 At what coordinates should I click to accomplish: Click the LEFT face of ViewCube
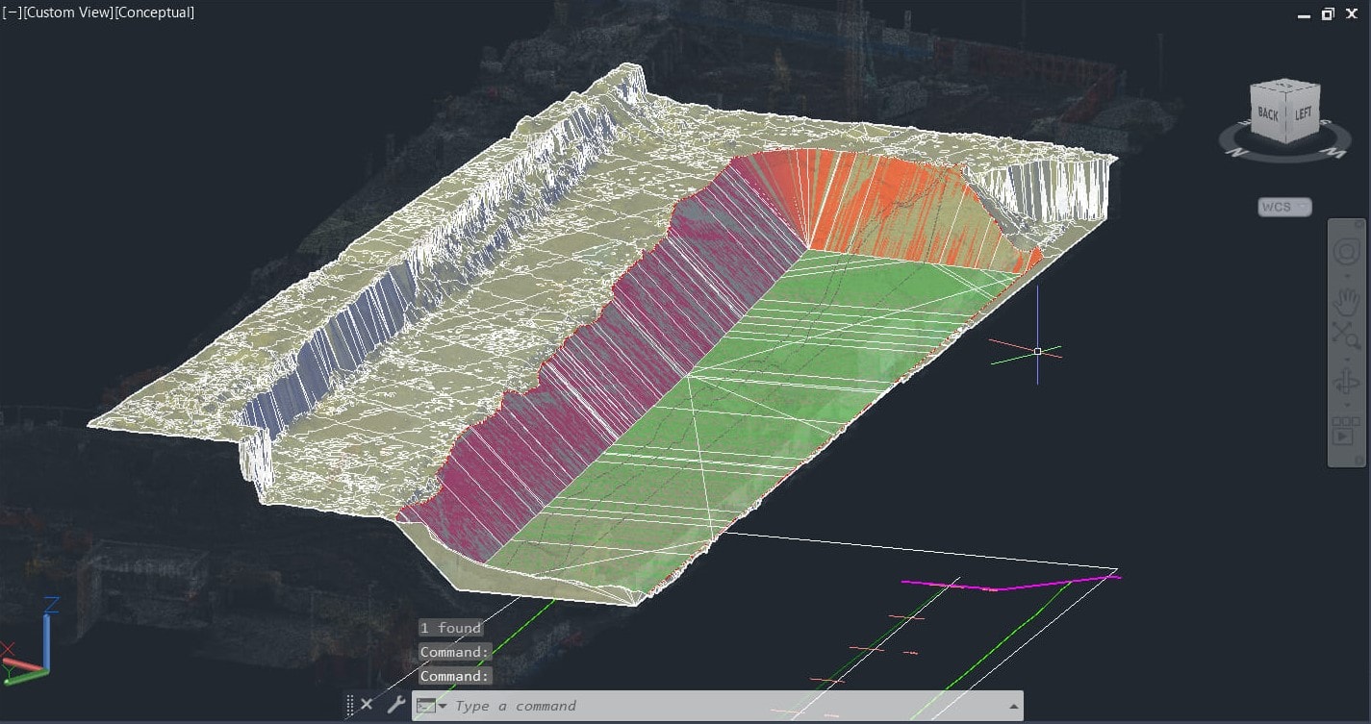point(1303,113)
